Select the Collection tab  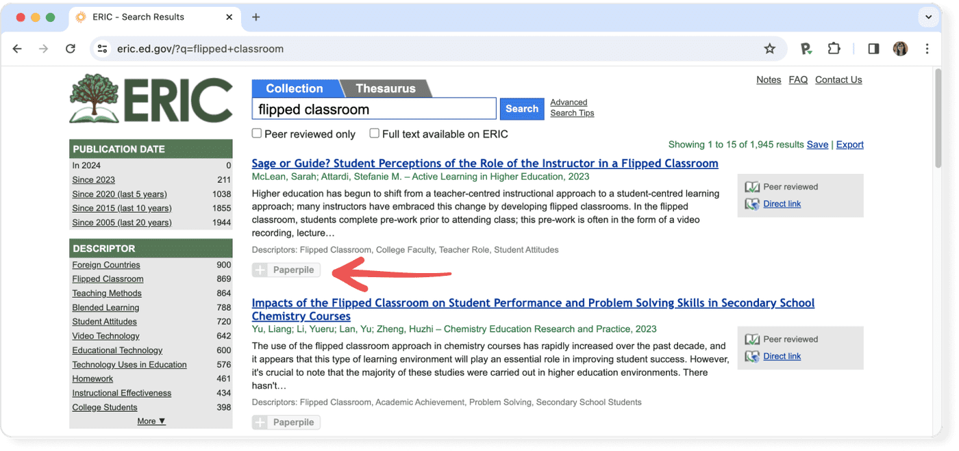coord(294,88)
